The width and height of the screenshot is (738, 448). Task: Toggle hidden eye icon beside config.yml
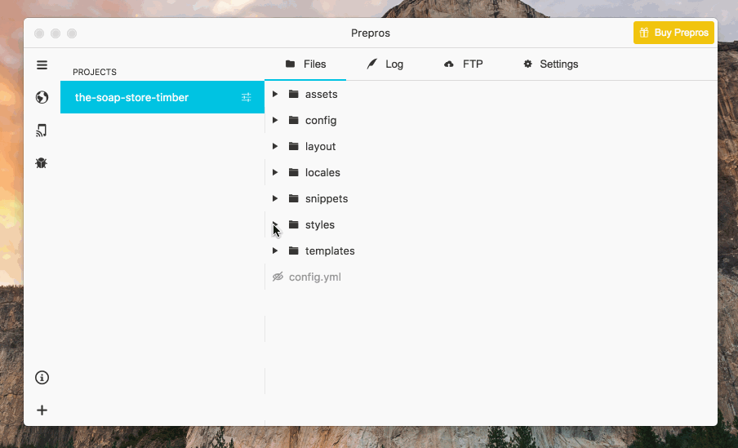click(x=278, y=277)
